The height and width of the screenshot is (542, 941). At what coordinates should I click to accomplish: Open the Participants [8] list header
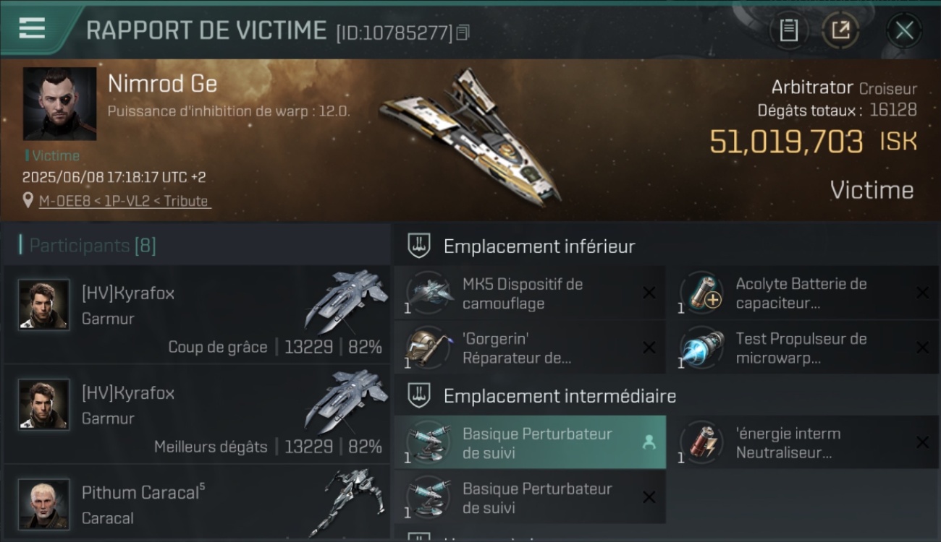tap(93, 246)
